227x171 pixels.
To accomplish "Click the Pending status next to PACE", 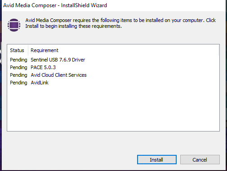I will point(18,67).
